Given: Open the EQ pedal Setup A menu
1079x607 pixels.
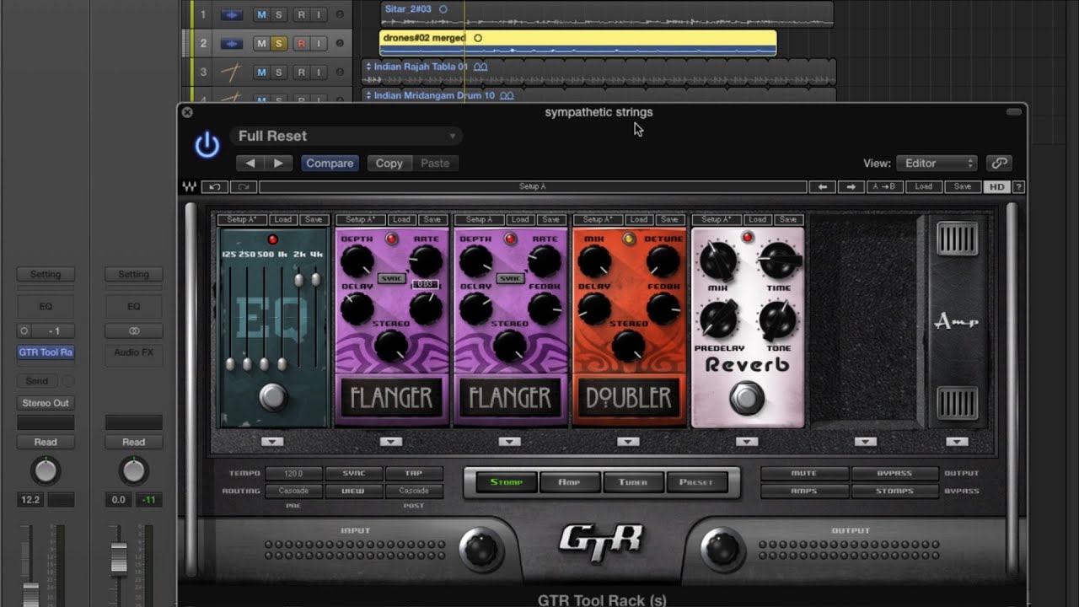Looking at the screenshot, I should pyautogui.click(x=242, y=220).
